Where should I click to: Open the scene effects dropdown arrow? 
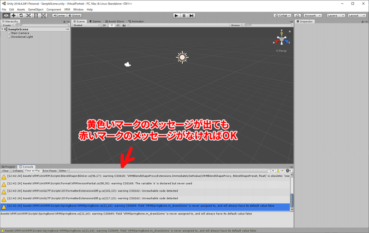click(x=128, y=25)
